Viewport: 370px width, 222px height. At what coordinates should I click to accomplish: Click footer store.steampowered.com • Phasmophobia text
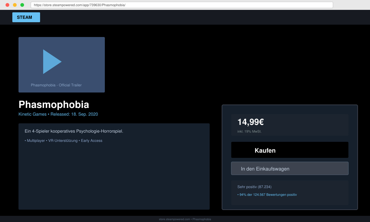click(185, 219)
